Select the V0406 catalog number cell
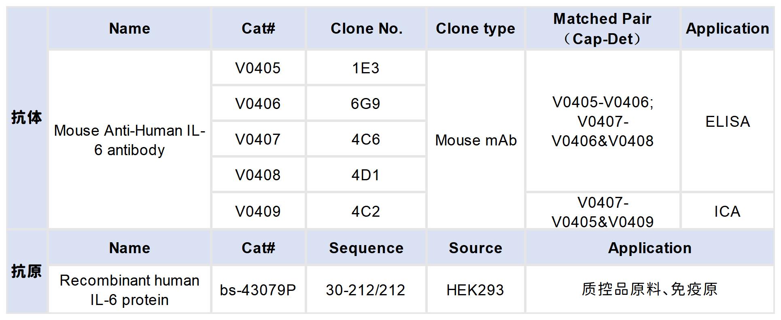The image size is (781, 320). 258,104
